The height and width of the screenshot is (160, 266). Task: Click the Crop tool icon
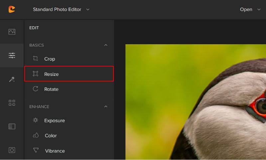[35, 58]
